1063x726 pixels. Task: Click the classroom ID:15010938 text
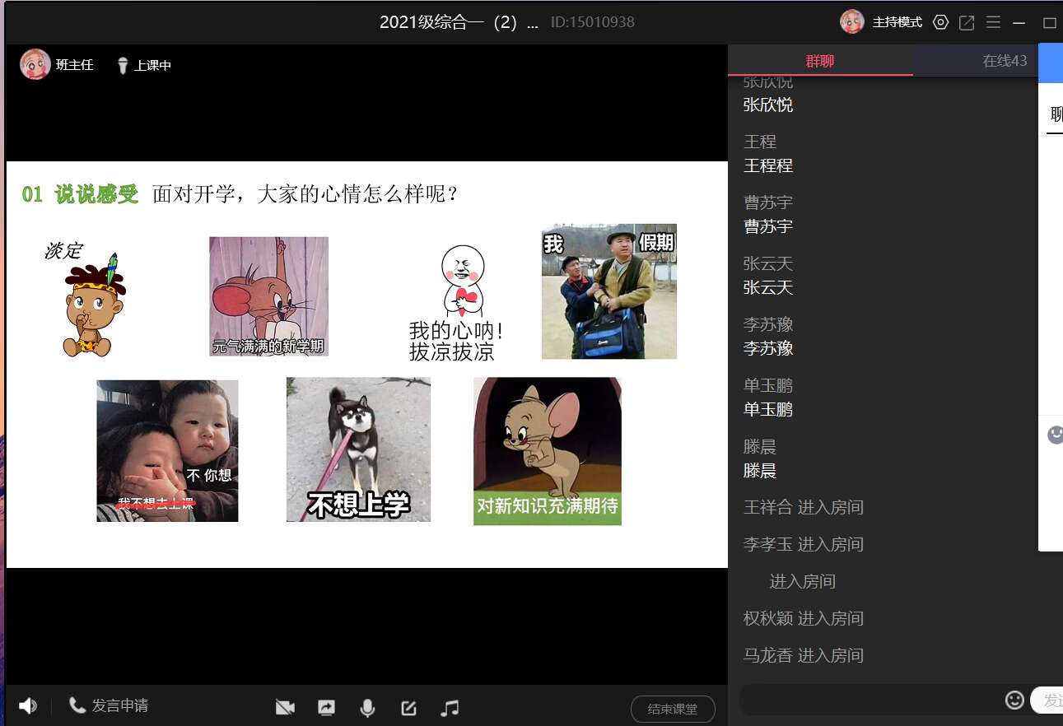coord(593,22)
